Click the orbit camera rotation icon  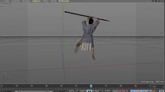tap(159, 1)
